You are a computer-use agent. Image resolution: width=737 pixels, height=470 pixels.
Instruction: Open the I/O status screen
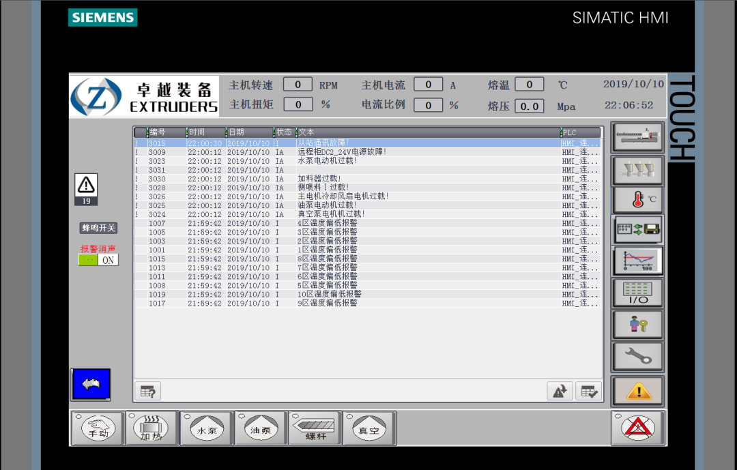637,293
